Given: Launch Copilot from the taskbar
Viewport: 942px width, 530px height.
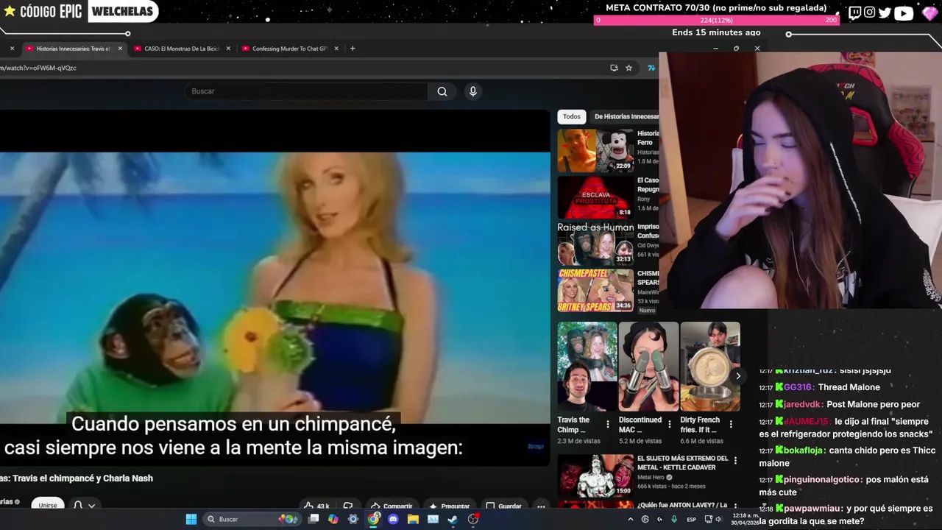Looking at the screenshot, I should click(x=333, y=519).
